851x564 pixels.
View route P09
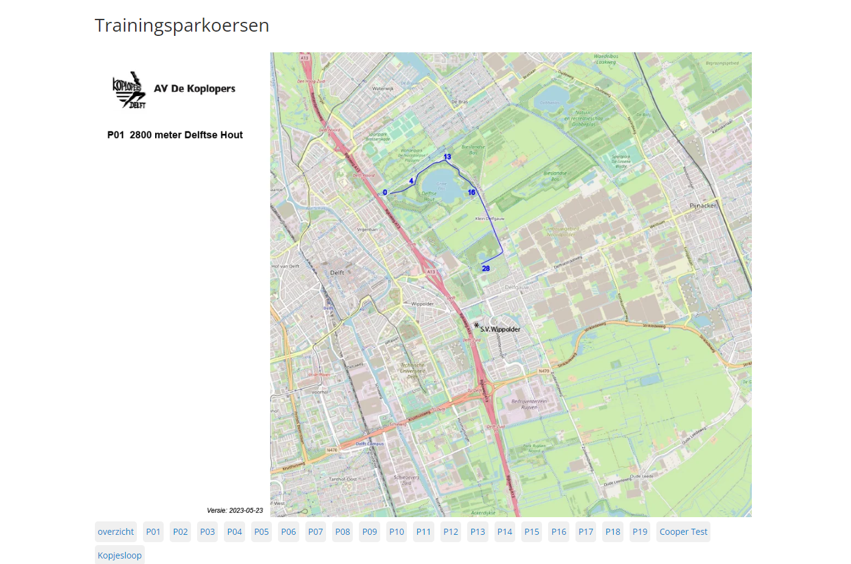click(x=369, y=532)
